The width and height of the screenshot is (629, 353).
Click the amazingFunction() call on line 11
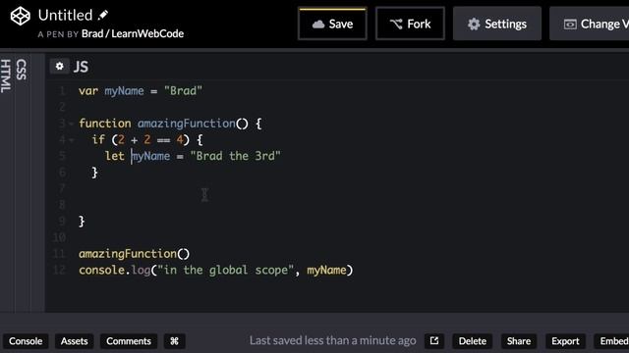pyautogui.click(x=134, y=254)
